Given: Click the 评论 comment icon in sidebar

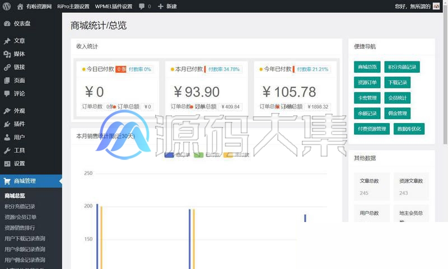Looking at the screenshot, I should pos(7,93).
